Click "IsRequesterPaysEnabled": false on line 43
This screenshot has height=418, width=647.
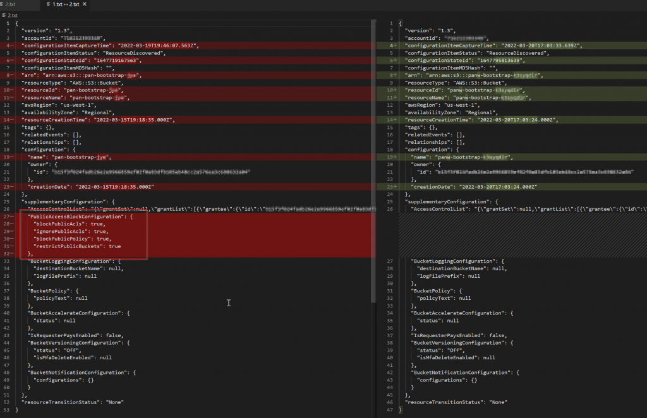(x=76, y=335)
